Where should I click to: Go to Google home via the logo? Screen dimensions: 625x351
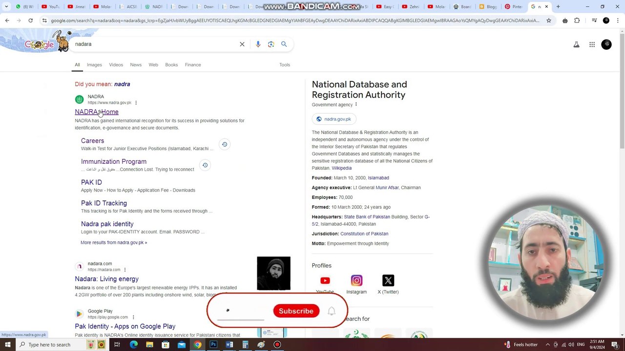click(x=39, y=44)
